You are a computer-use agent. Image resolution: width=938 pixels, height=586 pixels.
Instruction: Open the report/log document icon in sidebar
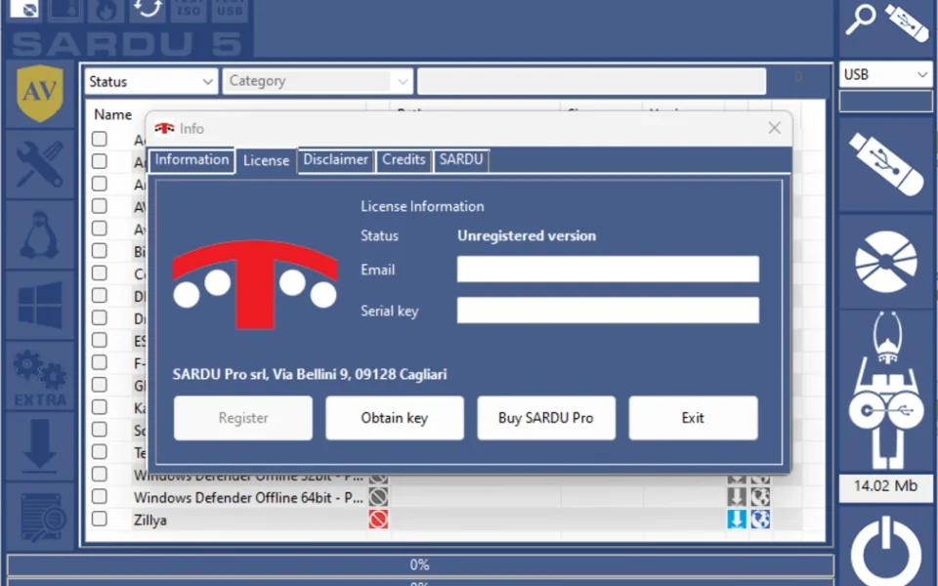40,516
